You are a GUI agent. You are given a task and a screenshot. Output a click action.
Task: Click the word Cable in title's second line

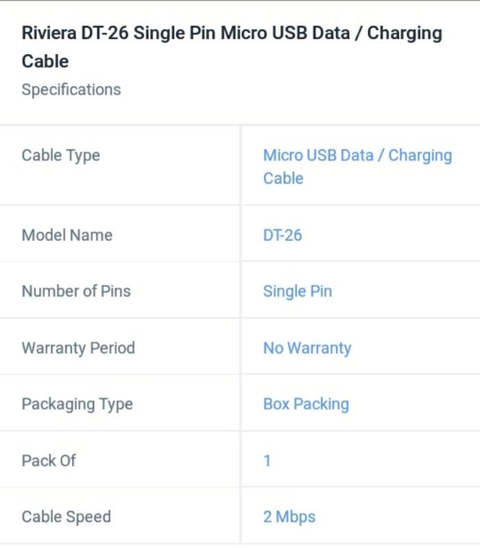click(45, 62)
